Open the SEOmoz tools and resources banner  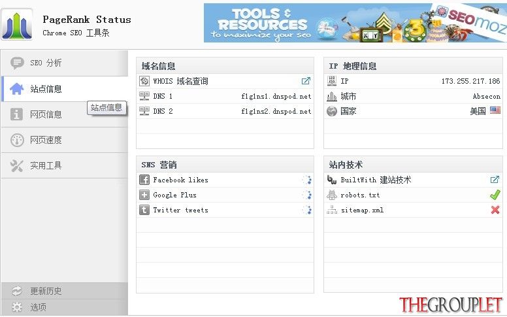click(x=355, y=23)
